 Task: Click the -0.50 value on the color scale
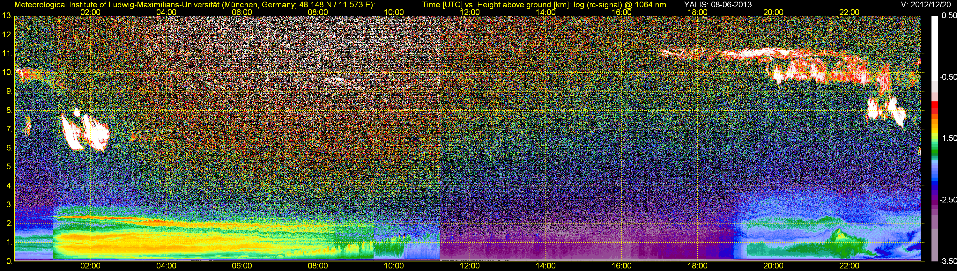pos(948,77)
